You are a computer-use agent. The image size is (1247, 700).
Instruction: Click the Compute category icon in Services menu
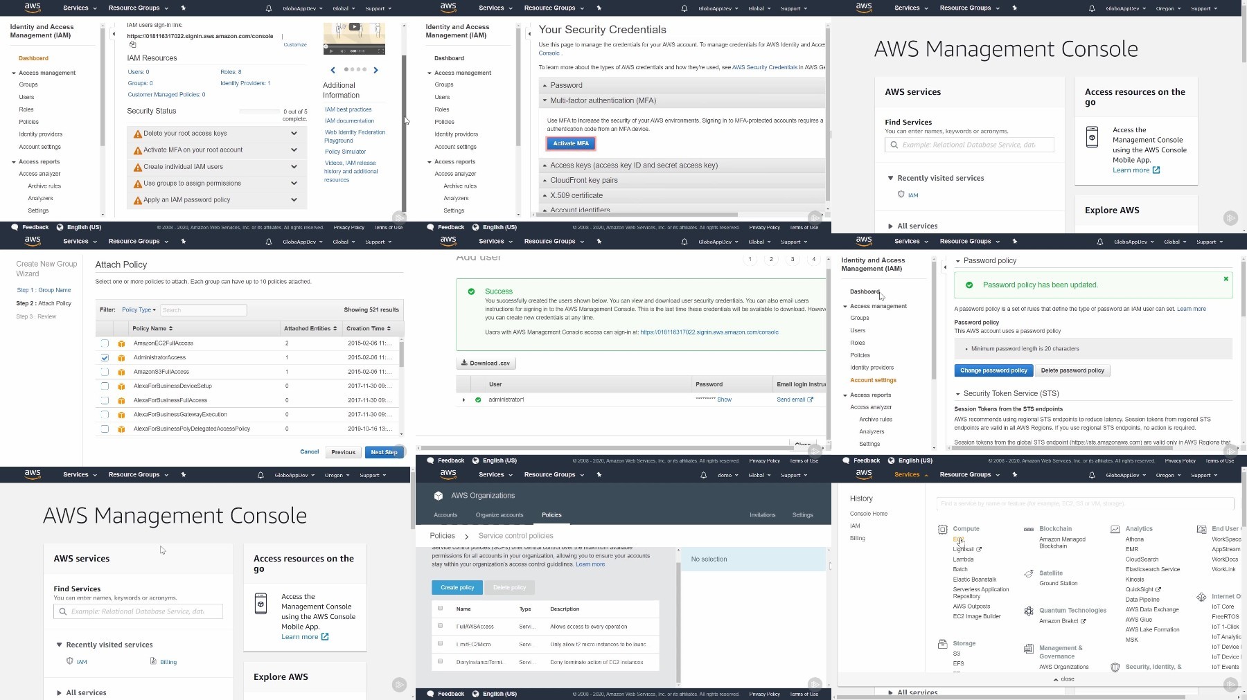[943, 530]
